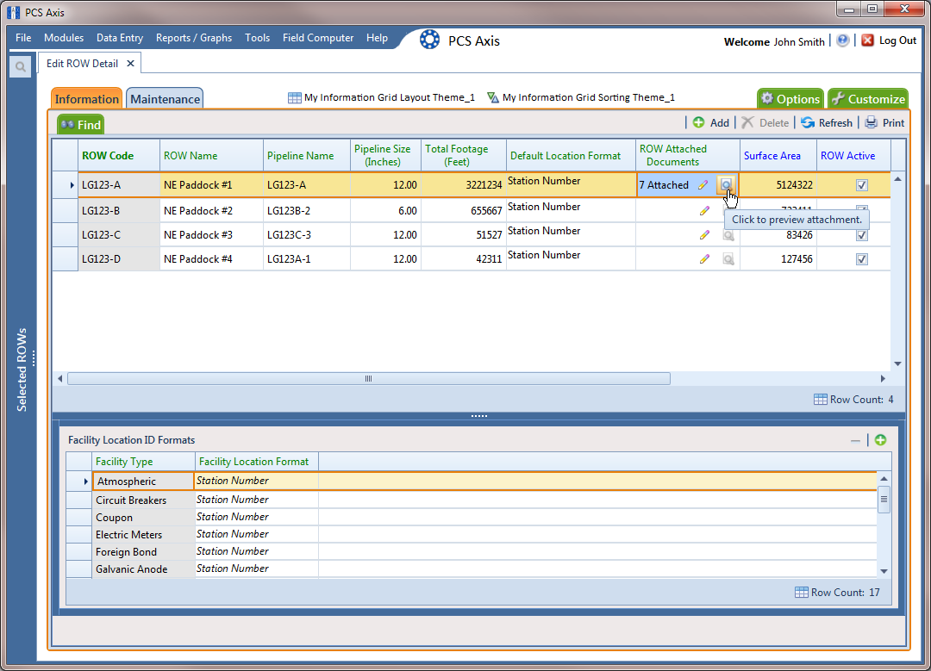Image resolution: width=931 pixels, height=671 pixels.
Task: Edit attachments pencil for LG123-D row
Action: point(704,259)
